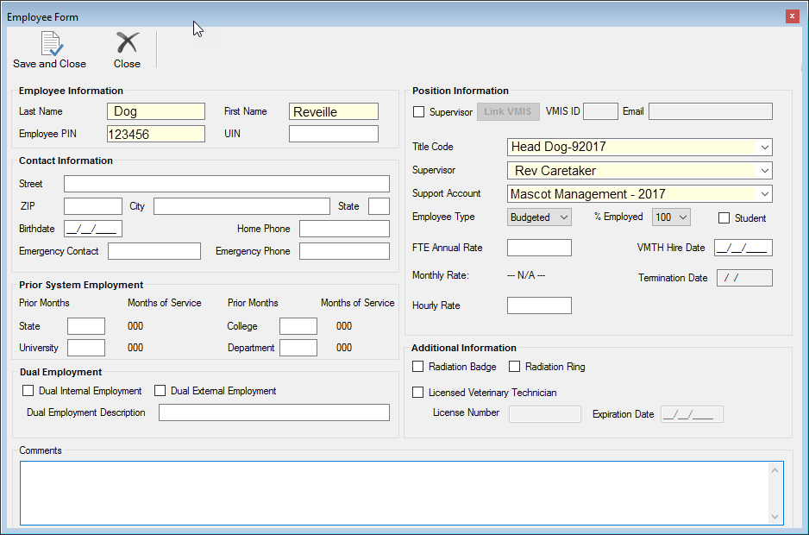Viewport: 809px width, 535px height.
Task: Click the College Prior Months field
Action: (x=298, y=326)
